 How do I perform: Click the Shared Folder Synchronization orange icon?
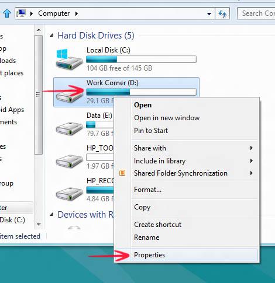(122, 173)
